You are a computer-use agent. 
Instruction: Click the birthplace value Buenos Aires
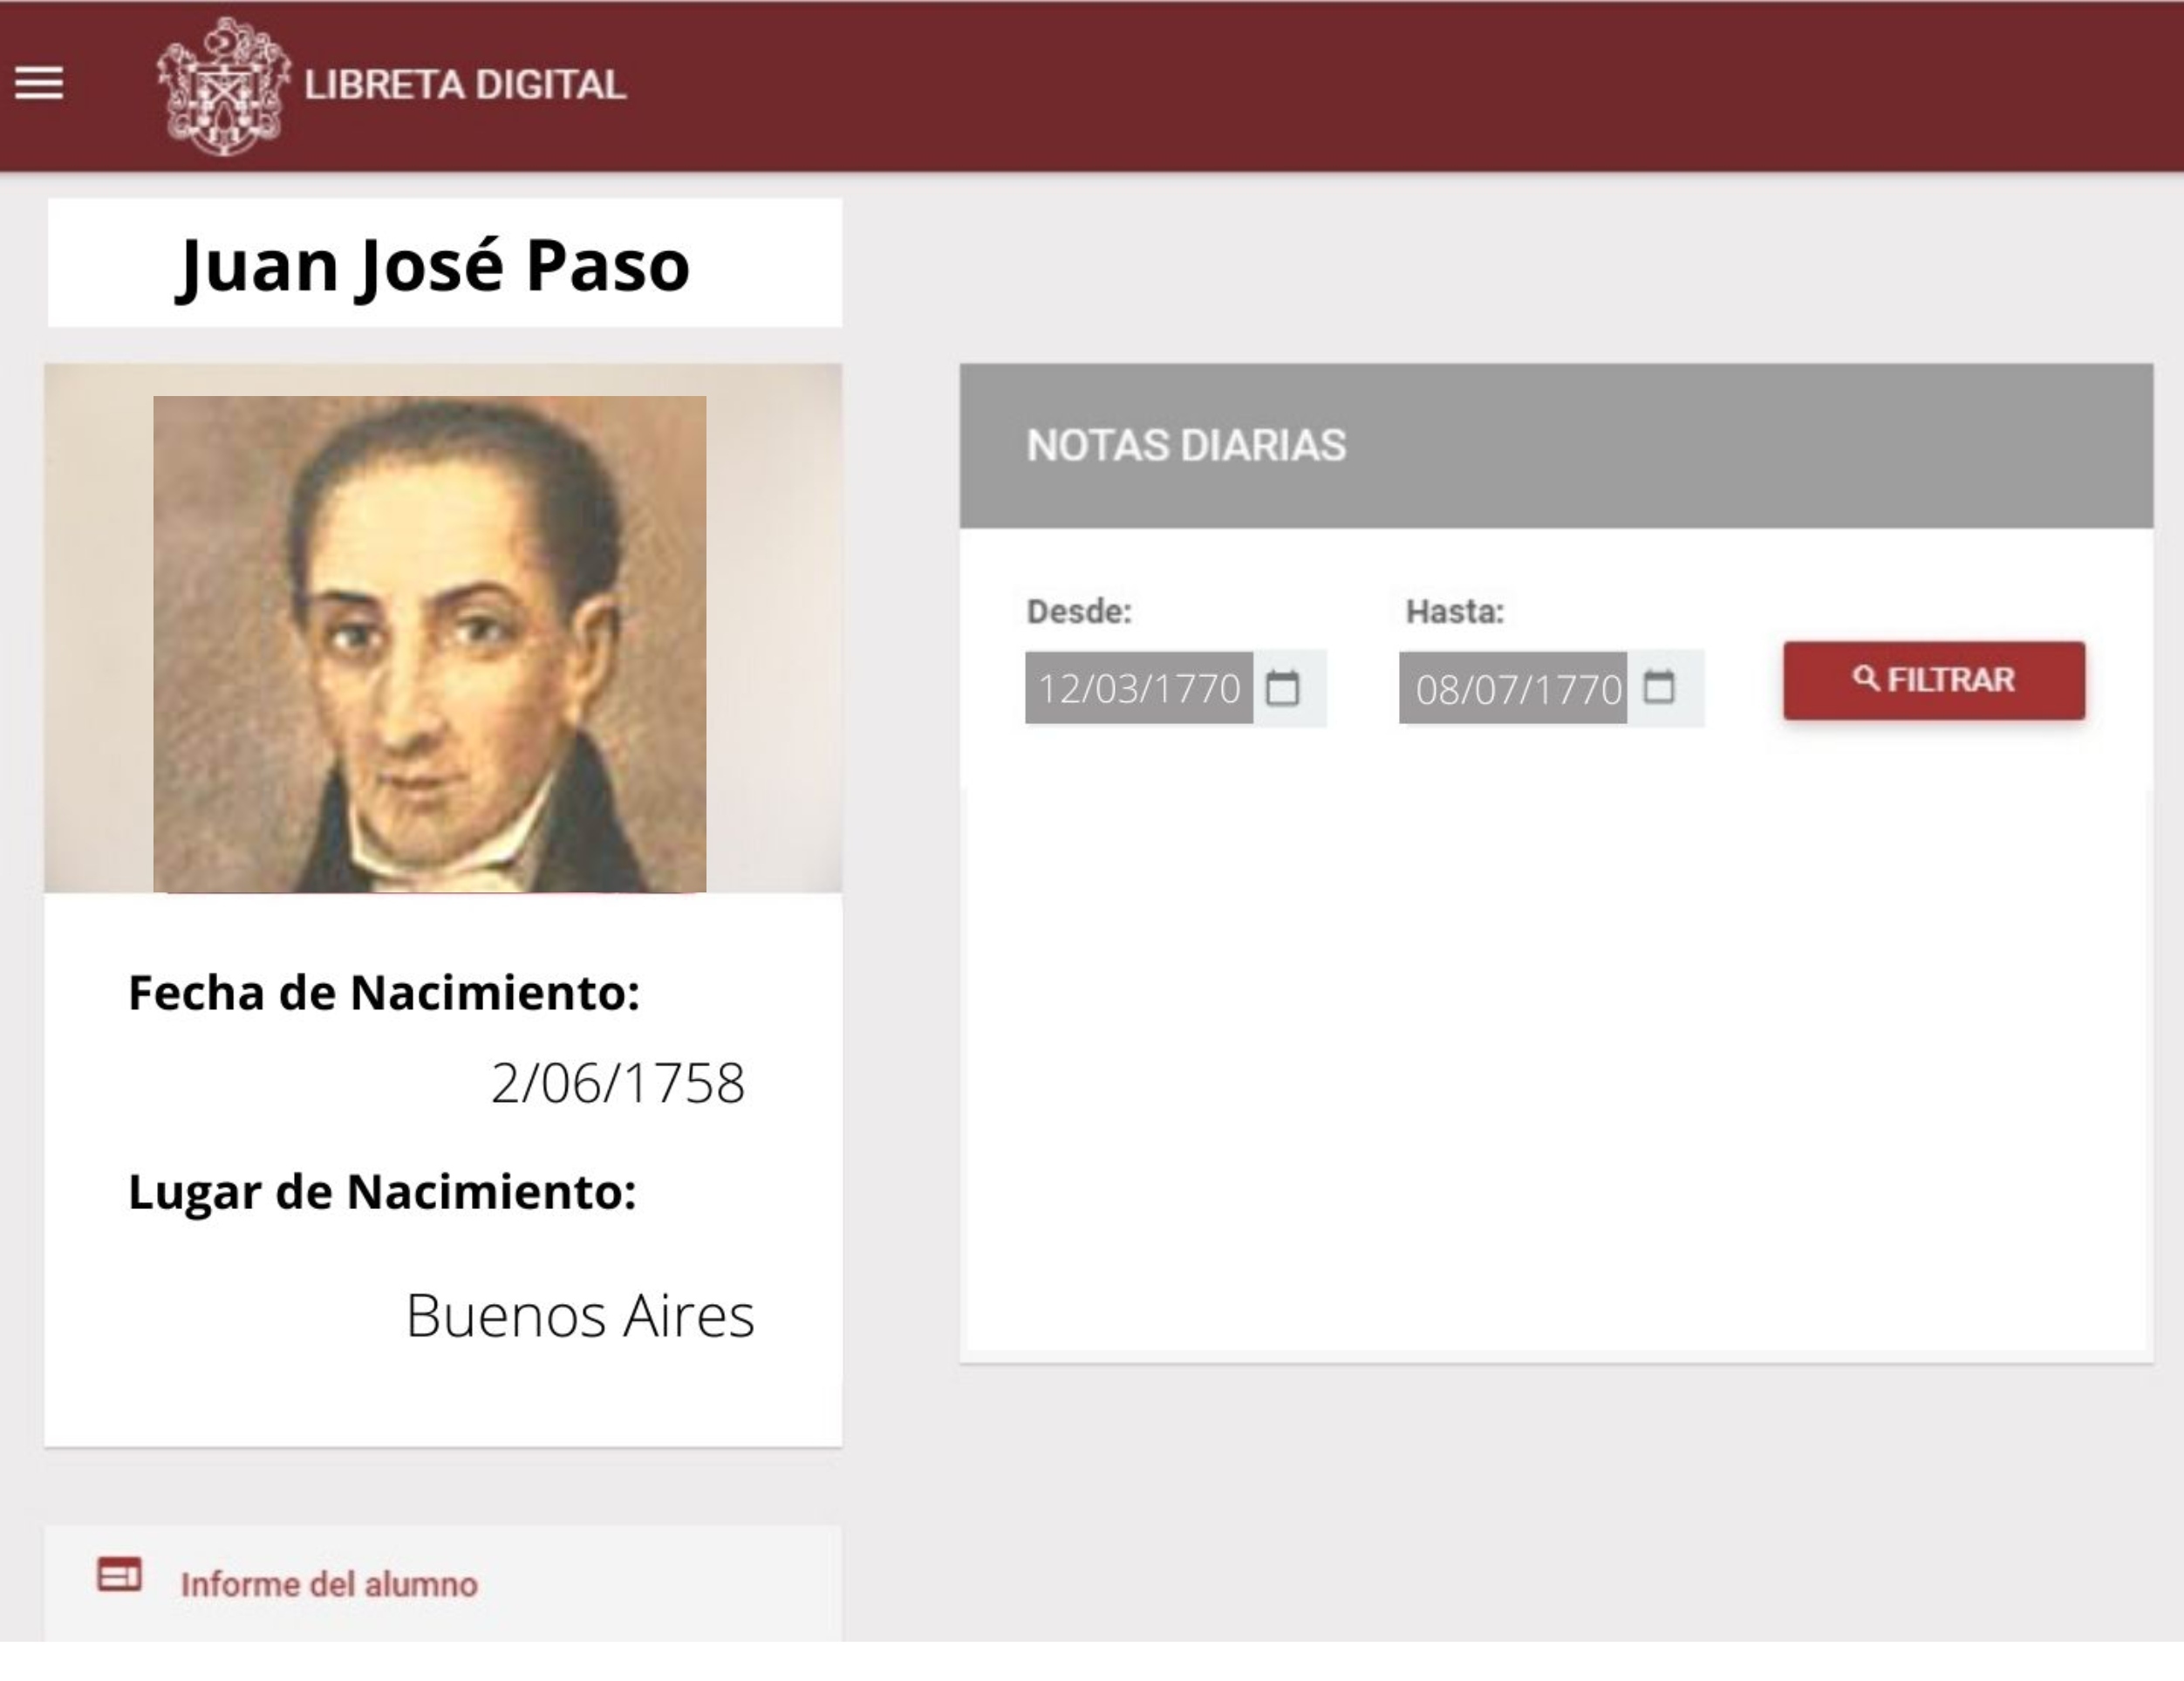pyautogui.click(x=580, y=1315)
